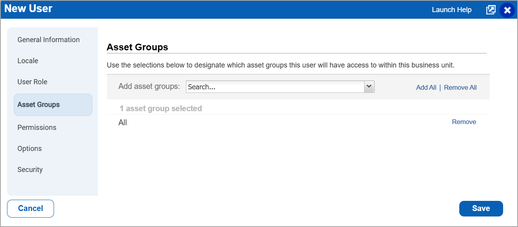The height and width of the screenshot is (227, 518).
Task: Select the Asset Groups section
Action: click(38, 104)
